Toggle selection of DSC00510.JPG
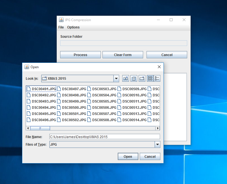This screenshot has height=184, width=227. (135, 95)
